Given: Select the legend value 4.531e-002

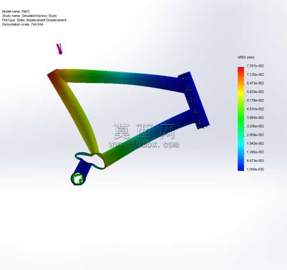Looking at the screenshot, I should click(255, 109).
